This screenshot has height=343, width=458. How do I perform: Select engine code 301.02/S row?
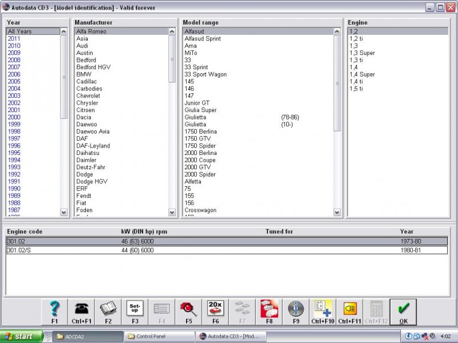pyautogui.click(x=227, y=250)
